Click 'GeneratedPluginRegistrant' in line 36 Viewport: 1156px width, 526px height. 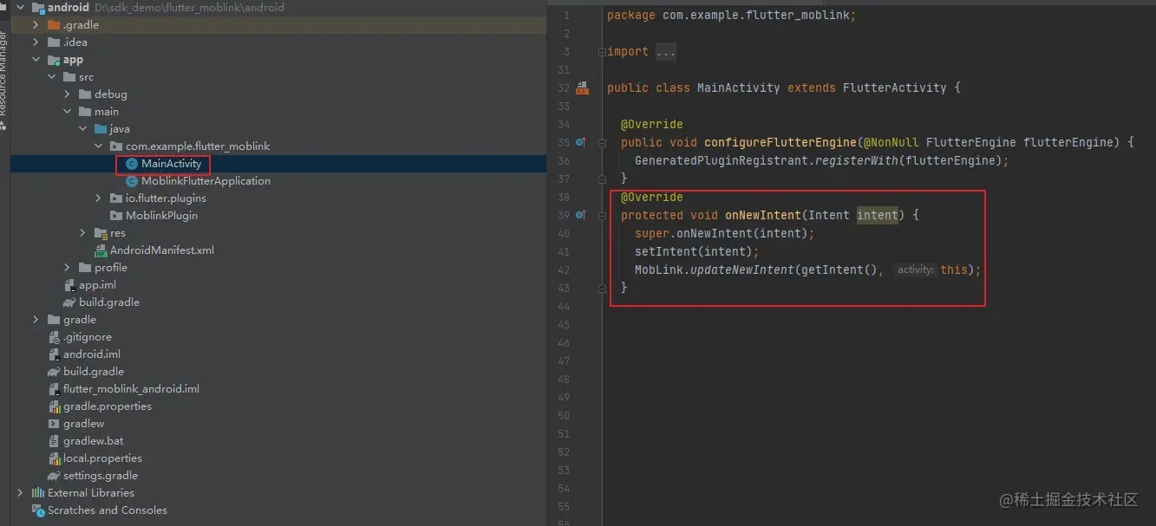coord(721,160)
